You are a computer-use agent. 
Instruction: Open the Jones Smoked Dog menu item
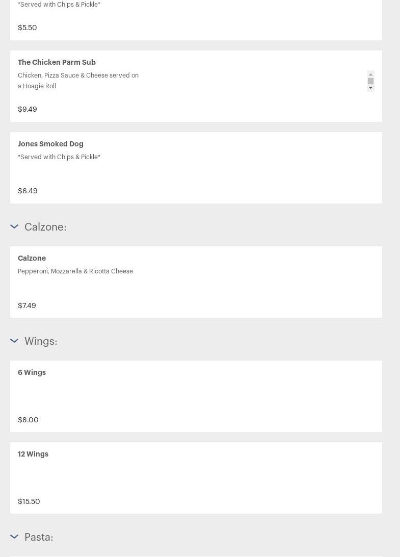click(50, 144)
